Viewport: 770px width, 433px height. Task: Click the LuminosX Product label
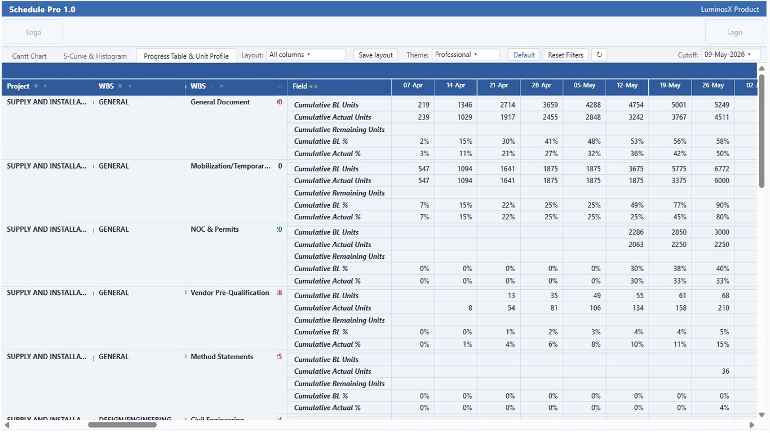[x=730, y=10]
